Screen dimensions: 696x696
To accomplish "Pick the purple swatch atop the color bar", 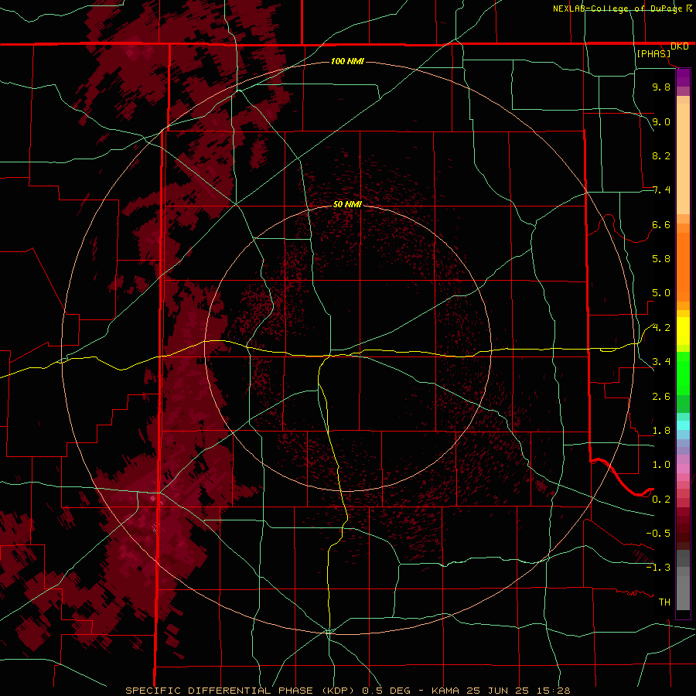I will click(683, 77).
